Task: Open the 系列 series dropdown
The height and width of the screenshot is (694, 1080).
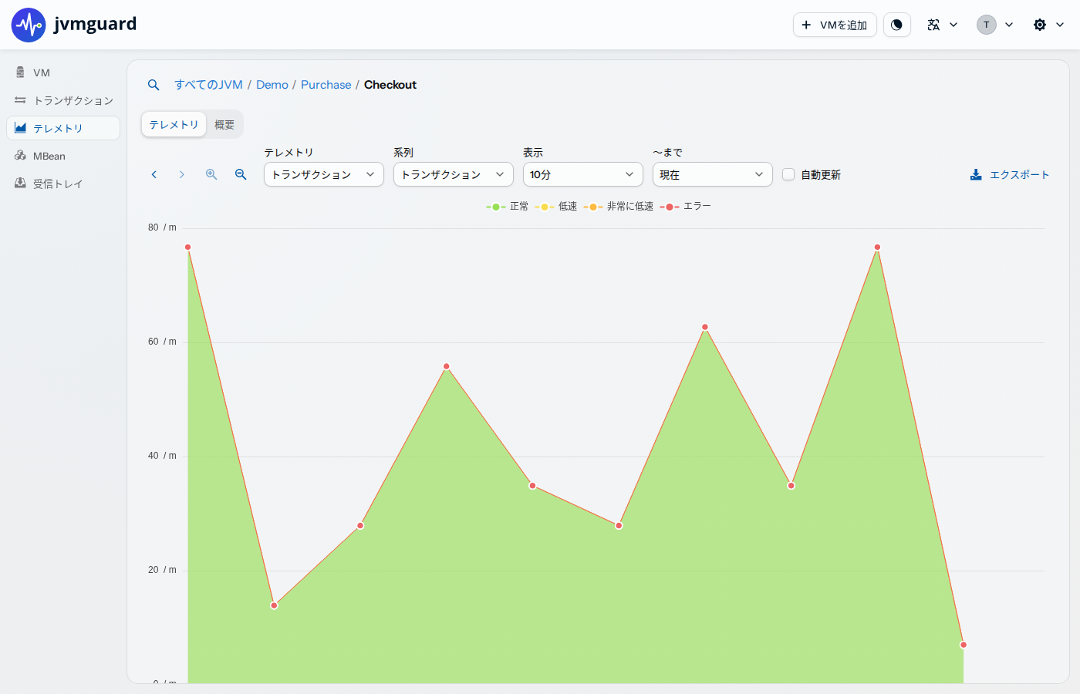Action: pos(454,174)
